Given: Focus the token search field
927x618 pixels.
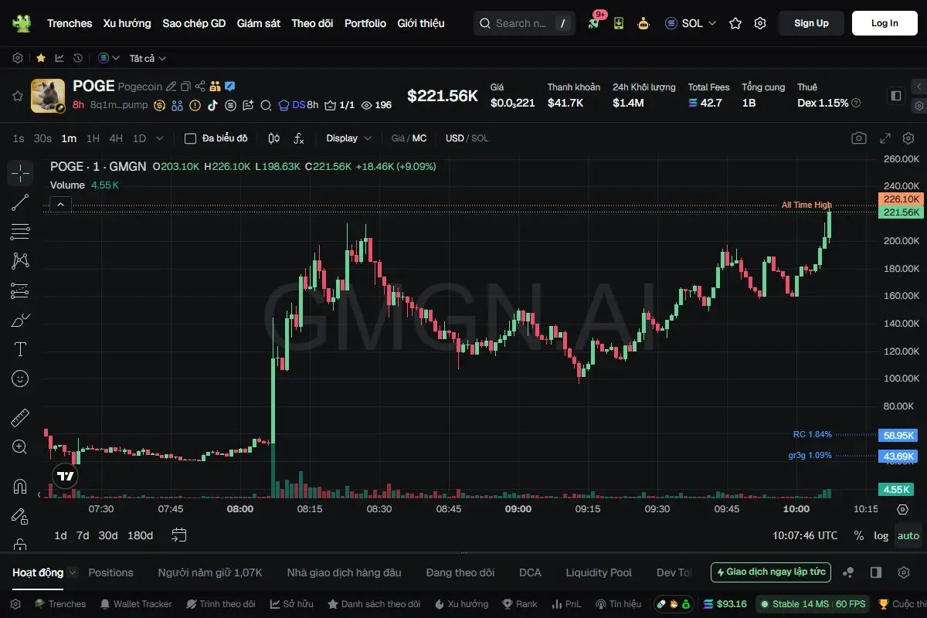Looking at the screenshot, I should tap(525, 23).
